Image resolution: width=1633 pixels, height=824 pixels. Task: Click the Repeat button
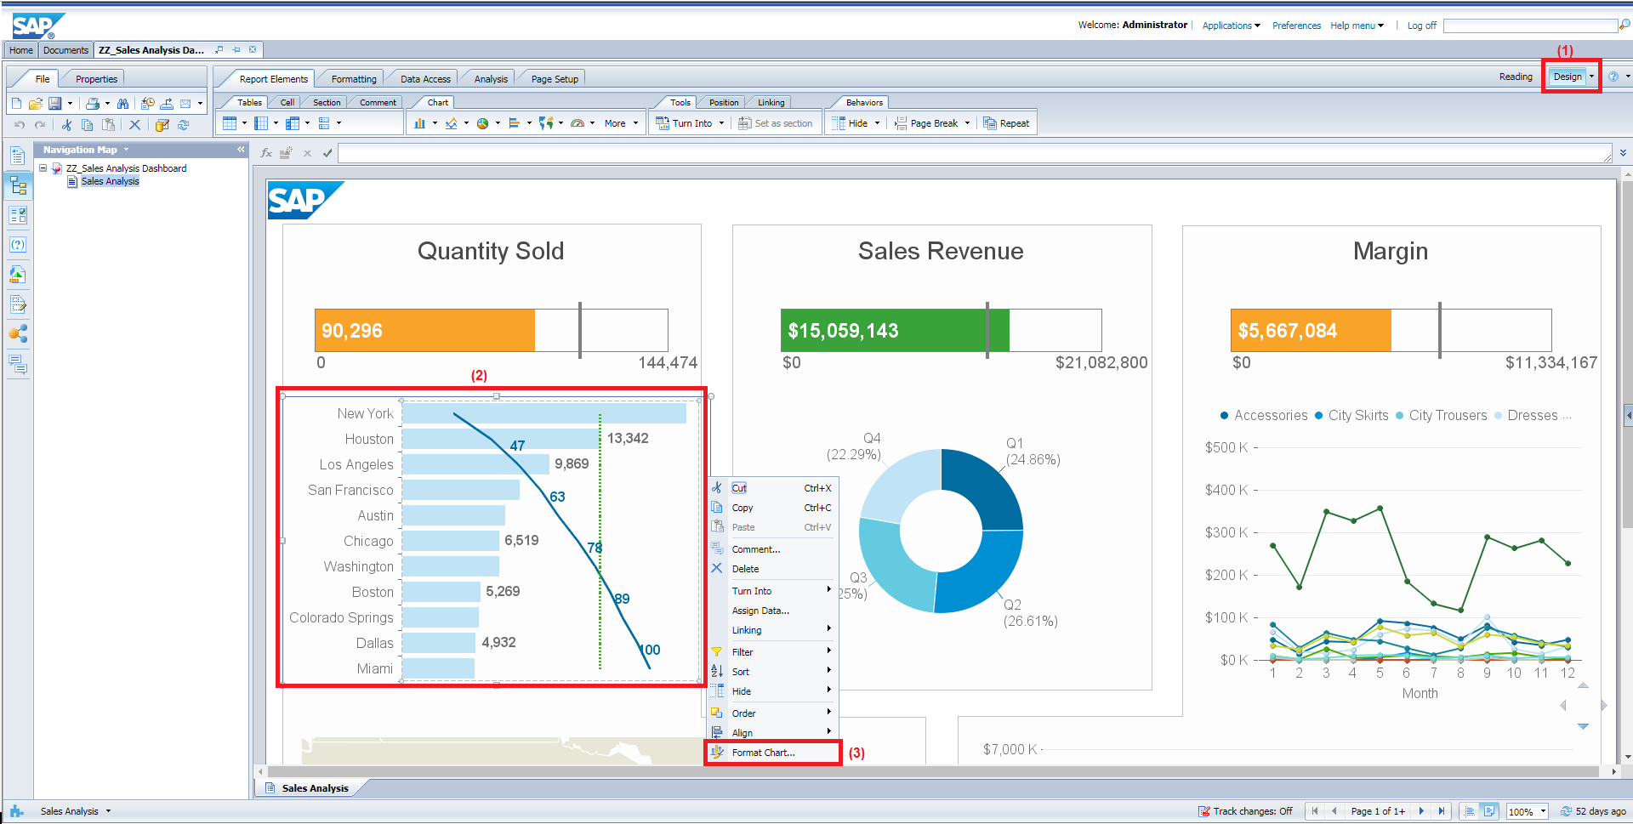[1006, 123]
